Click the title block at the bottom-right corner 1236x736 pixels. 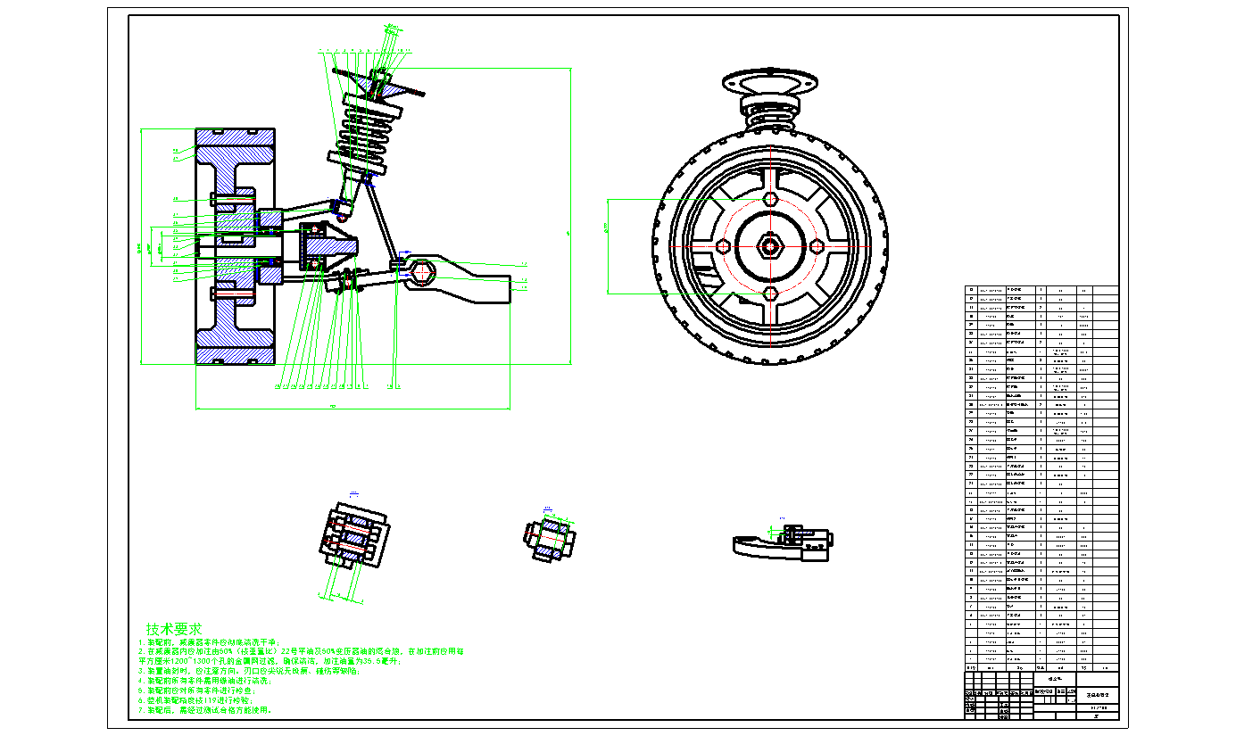[x=1041, y=696]
